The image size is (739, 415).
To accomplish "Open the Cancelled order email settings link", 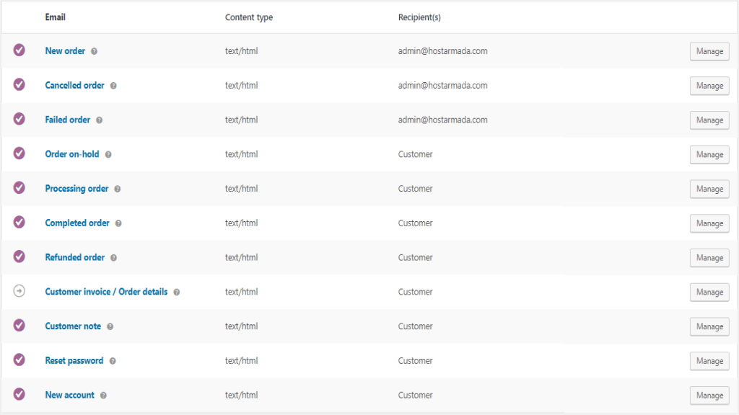I will [x=74, y=85].
